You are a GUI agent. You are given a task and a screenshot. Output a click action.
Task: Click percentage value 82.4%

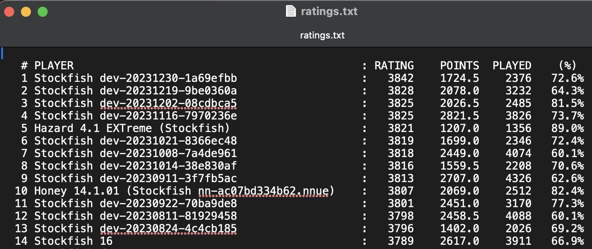[x=567, y=190]
